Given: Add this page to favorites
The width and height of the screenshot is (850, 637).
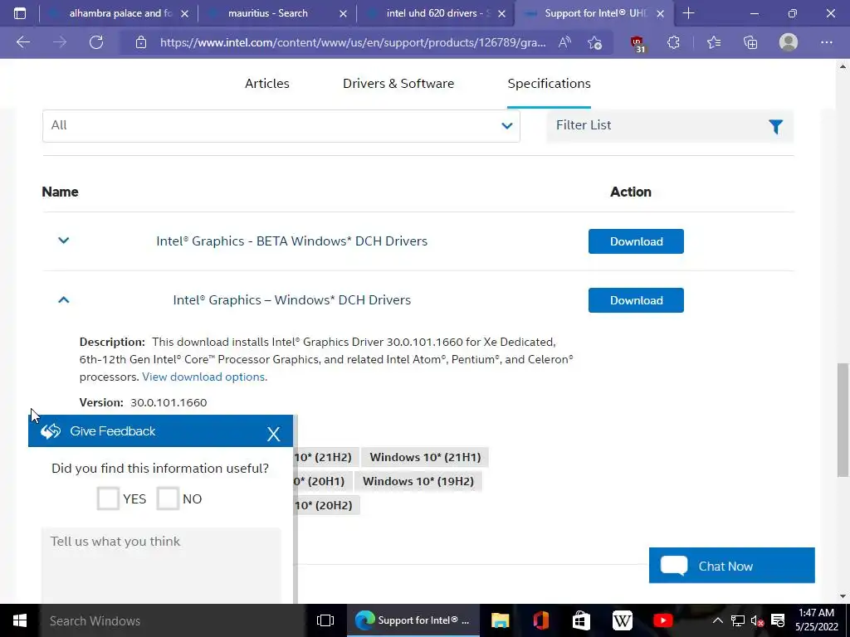Looking at the screenshot, I should click(594, 42).
